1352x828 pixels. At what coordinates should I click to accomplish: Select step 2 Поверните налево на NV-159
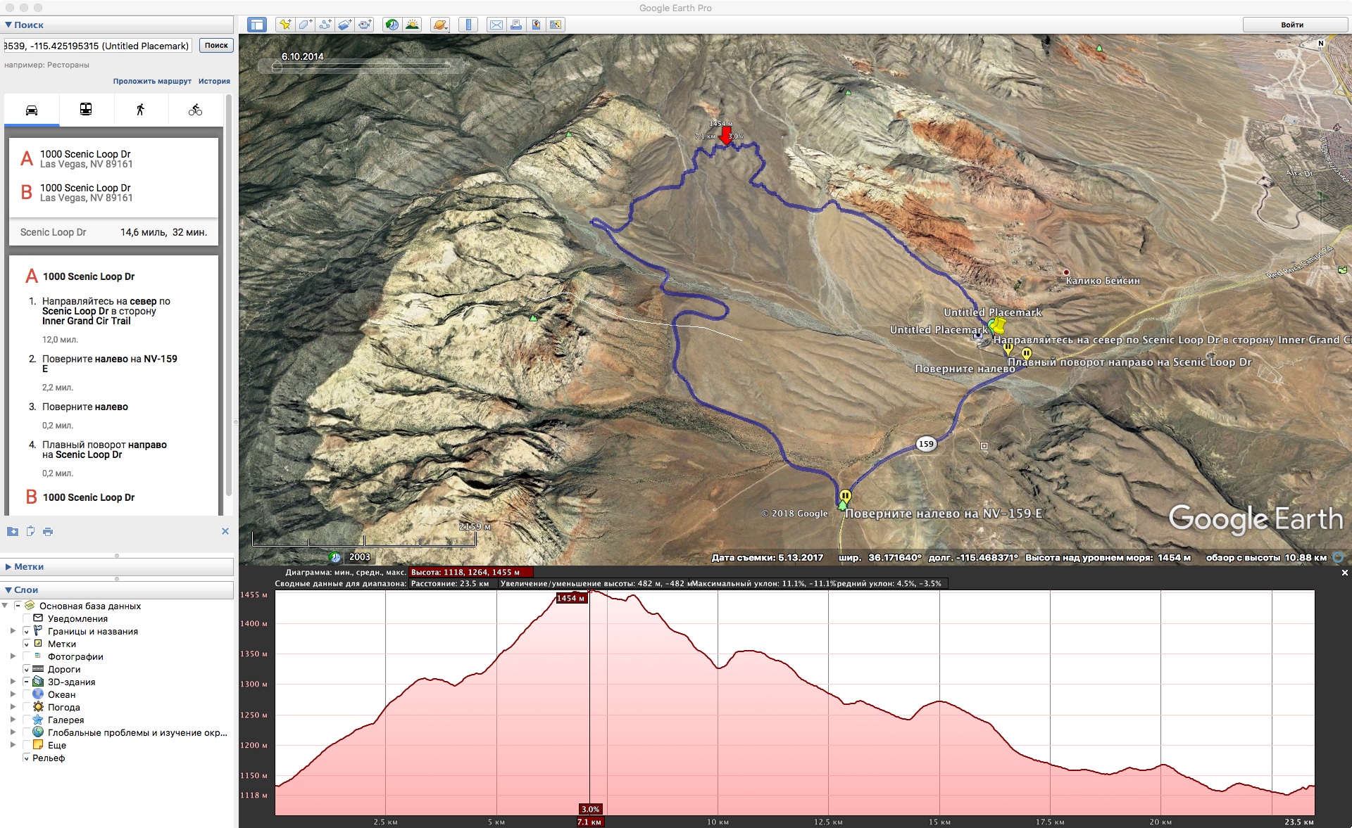pyautogui.click(x=110, y=364)
